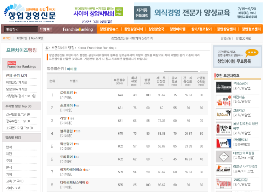263x192 pixels.
Task: Select 치킨 industry ranking
Action: 9,154
